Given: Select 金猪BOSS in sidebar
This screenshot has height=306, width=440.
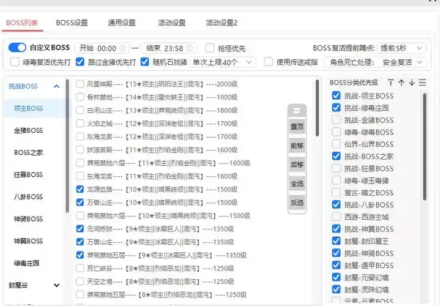Looking at the screenshot, I should click(x=28, y=130).
